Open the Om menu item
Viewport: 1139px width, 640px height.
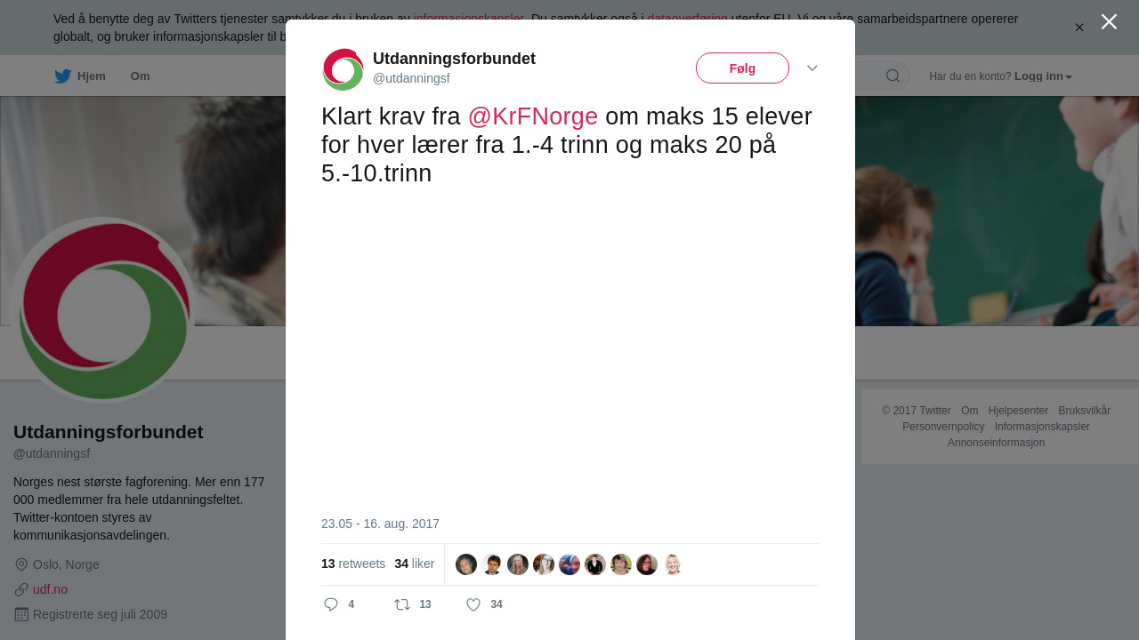click(141, 76)
